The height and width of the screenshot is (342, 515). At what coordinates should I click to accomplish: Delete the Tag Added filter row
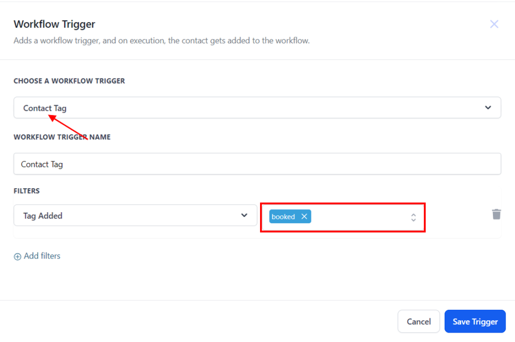(x=496, y=215)
